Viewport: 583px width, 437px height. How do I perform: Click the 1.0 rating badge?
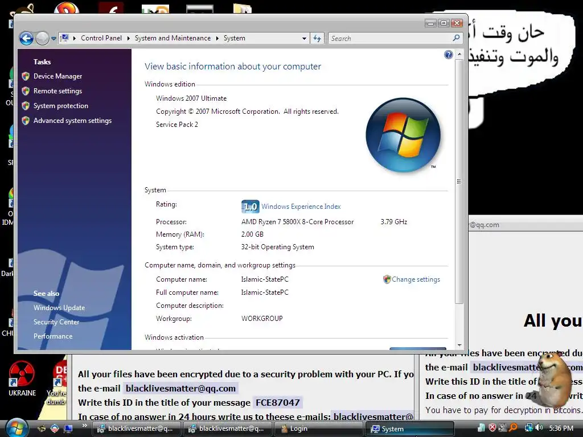tap(251, 206)
